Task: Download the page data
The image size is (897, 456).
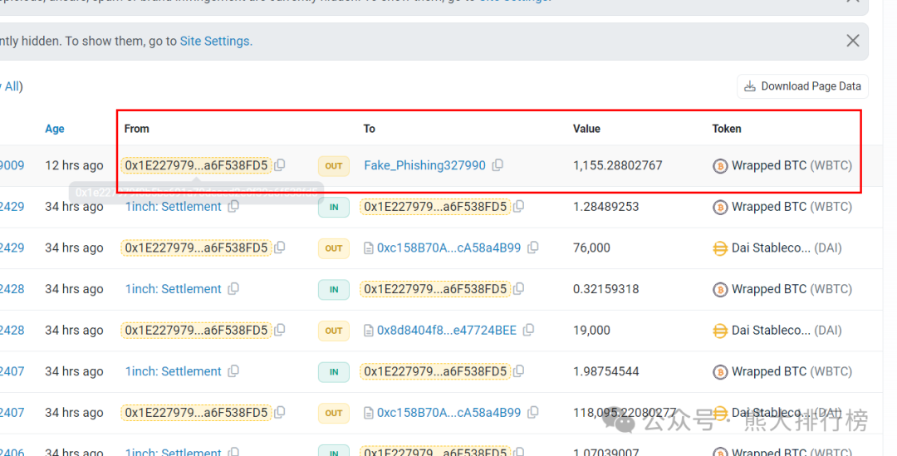Action: coord(802,86)
